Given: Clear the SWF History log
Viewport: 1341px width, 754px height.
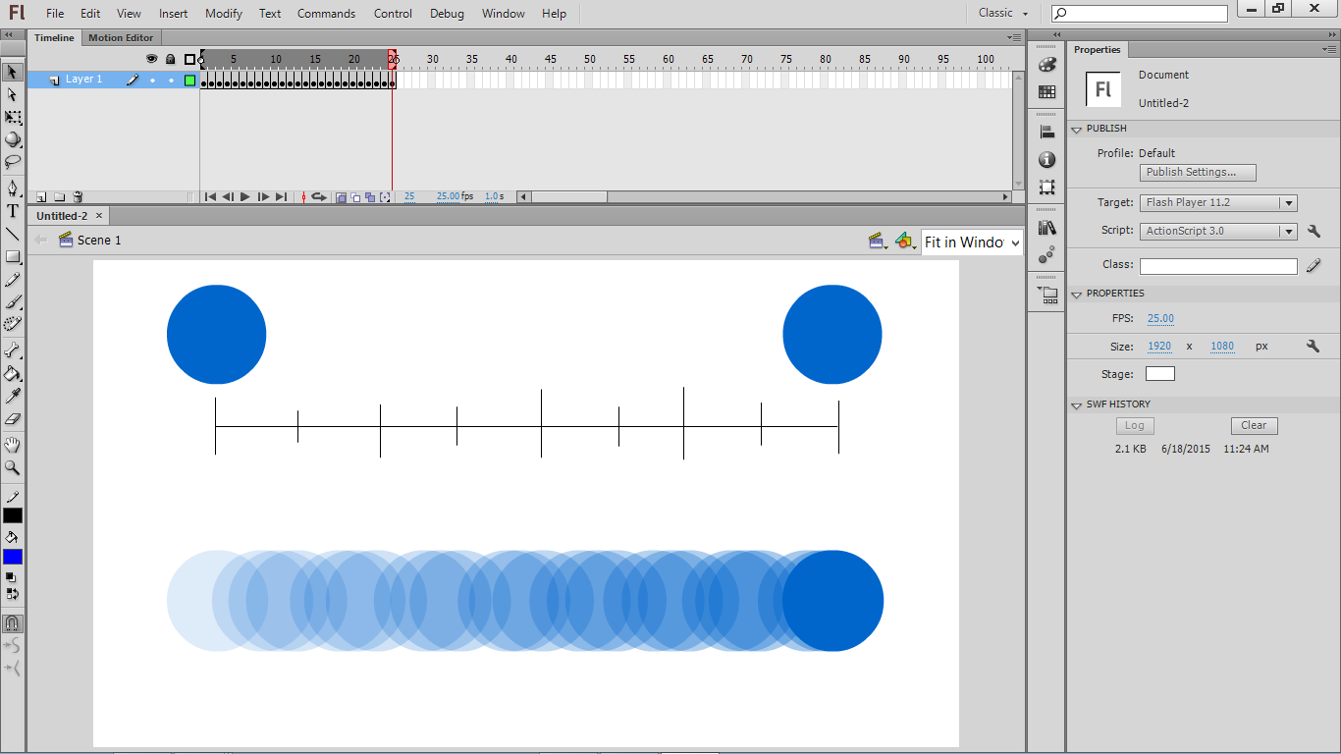Looking at the screenshot, I should 1254,425.
